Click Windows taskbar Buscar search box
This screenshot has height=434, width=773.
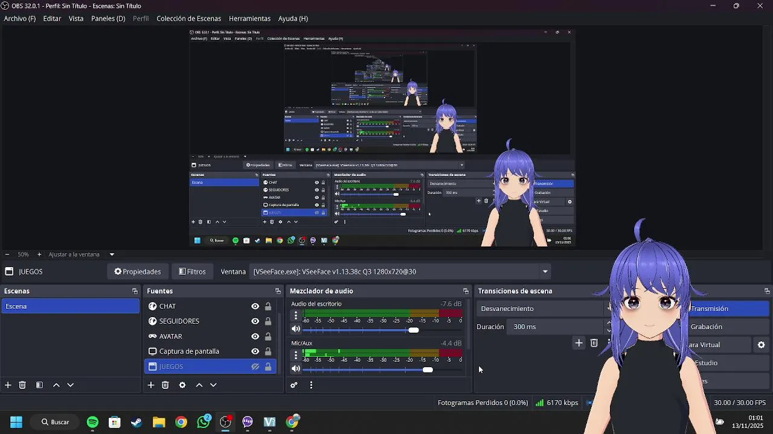coord(55,422)
